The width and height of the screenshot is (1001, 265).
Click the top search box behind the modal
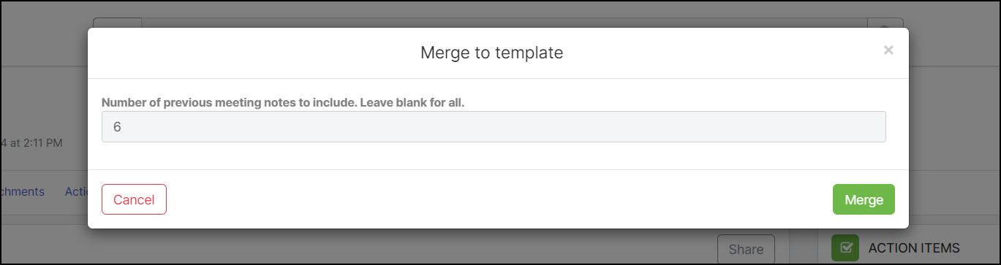[505, 23]
